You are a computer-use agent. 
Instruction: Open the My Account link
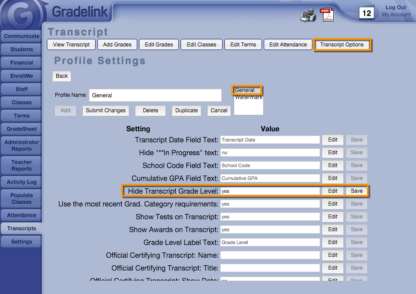point(396,15)
